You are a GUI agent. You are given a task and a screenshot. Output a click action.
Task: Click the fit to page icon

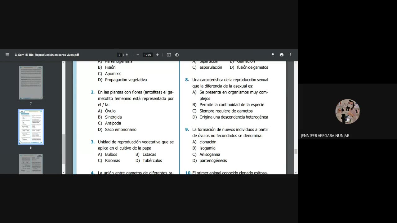pyautogui.click(x=169, y=55)
